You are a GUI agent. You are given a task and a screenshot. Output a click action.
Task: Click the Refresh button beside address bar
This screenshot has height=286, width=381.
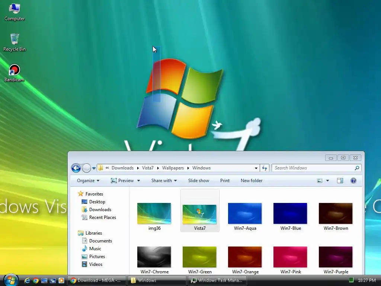coord(265,168)
